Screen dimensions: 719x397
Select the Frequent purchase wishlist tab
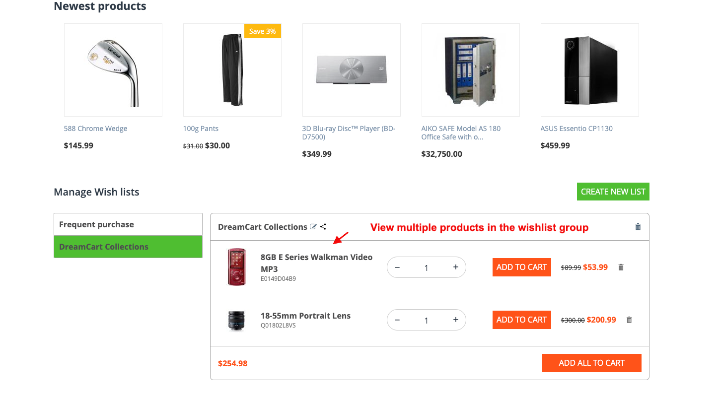pos(128,224)
